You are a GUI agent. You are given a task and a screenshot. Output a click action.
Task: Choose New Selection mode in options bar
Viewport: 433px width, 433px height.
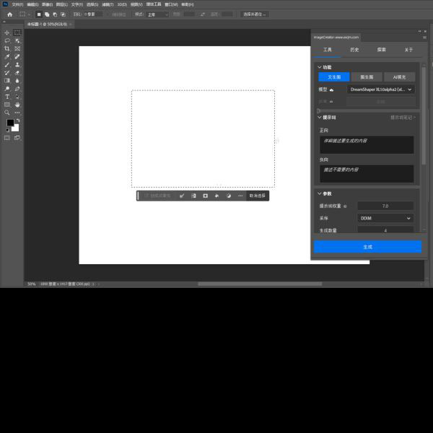click(x=39, y=14)
